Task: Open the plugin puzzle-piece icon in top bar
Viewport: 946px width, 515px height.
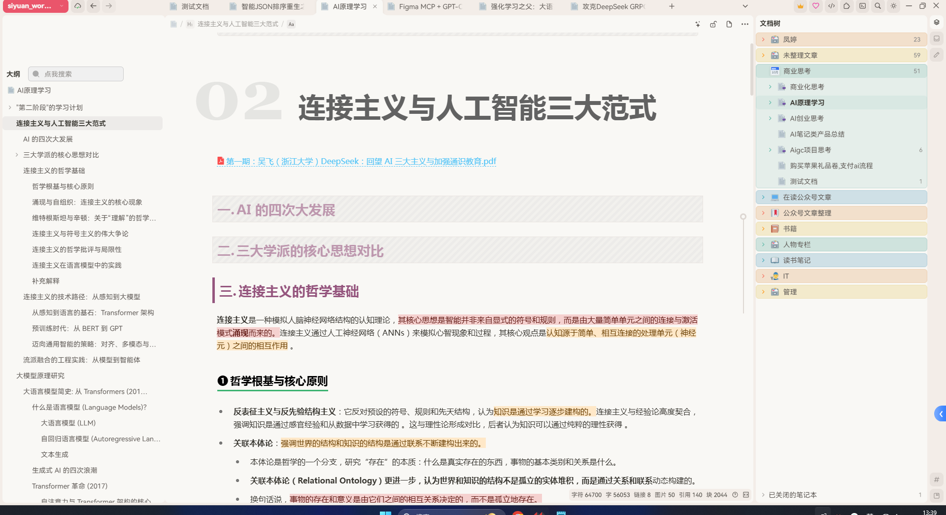Action: [846, 6]
